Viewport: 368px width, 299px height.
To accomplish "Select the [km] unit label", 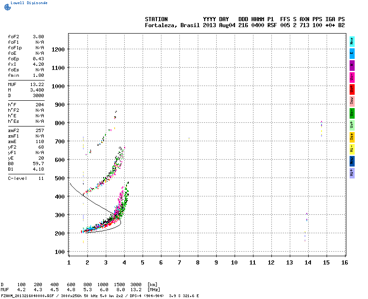I will (152, 285).
